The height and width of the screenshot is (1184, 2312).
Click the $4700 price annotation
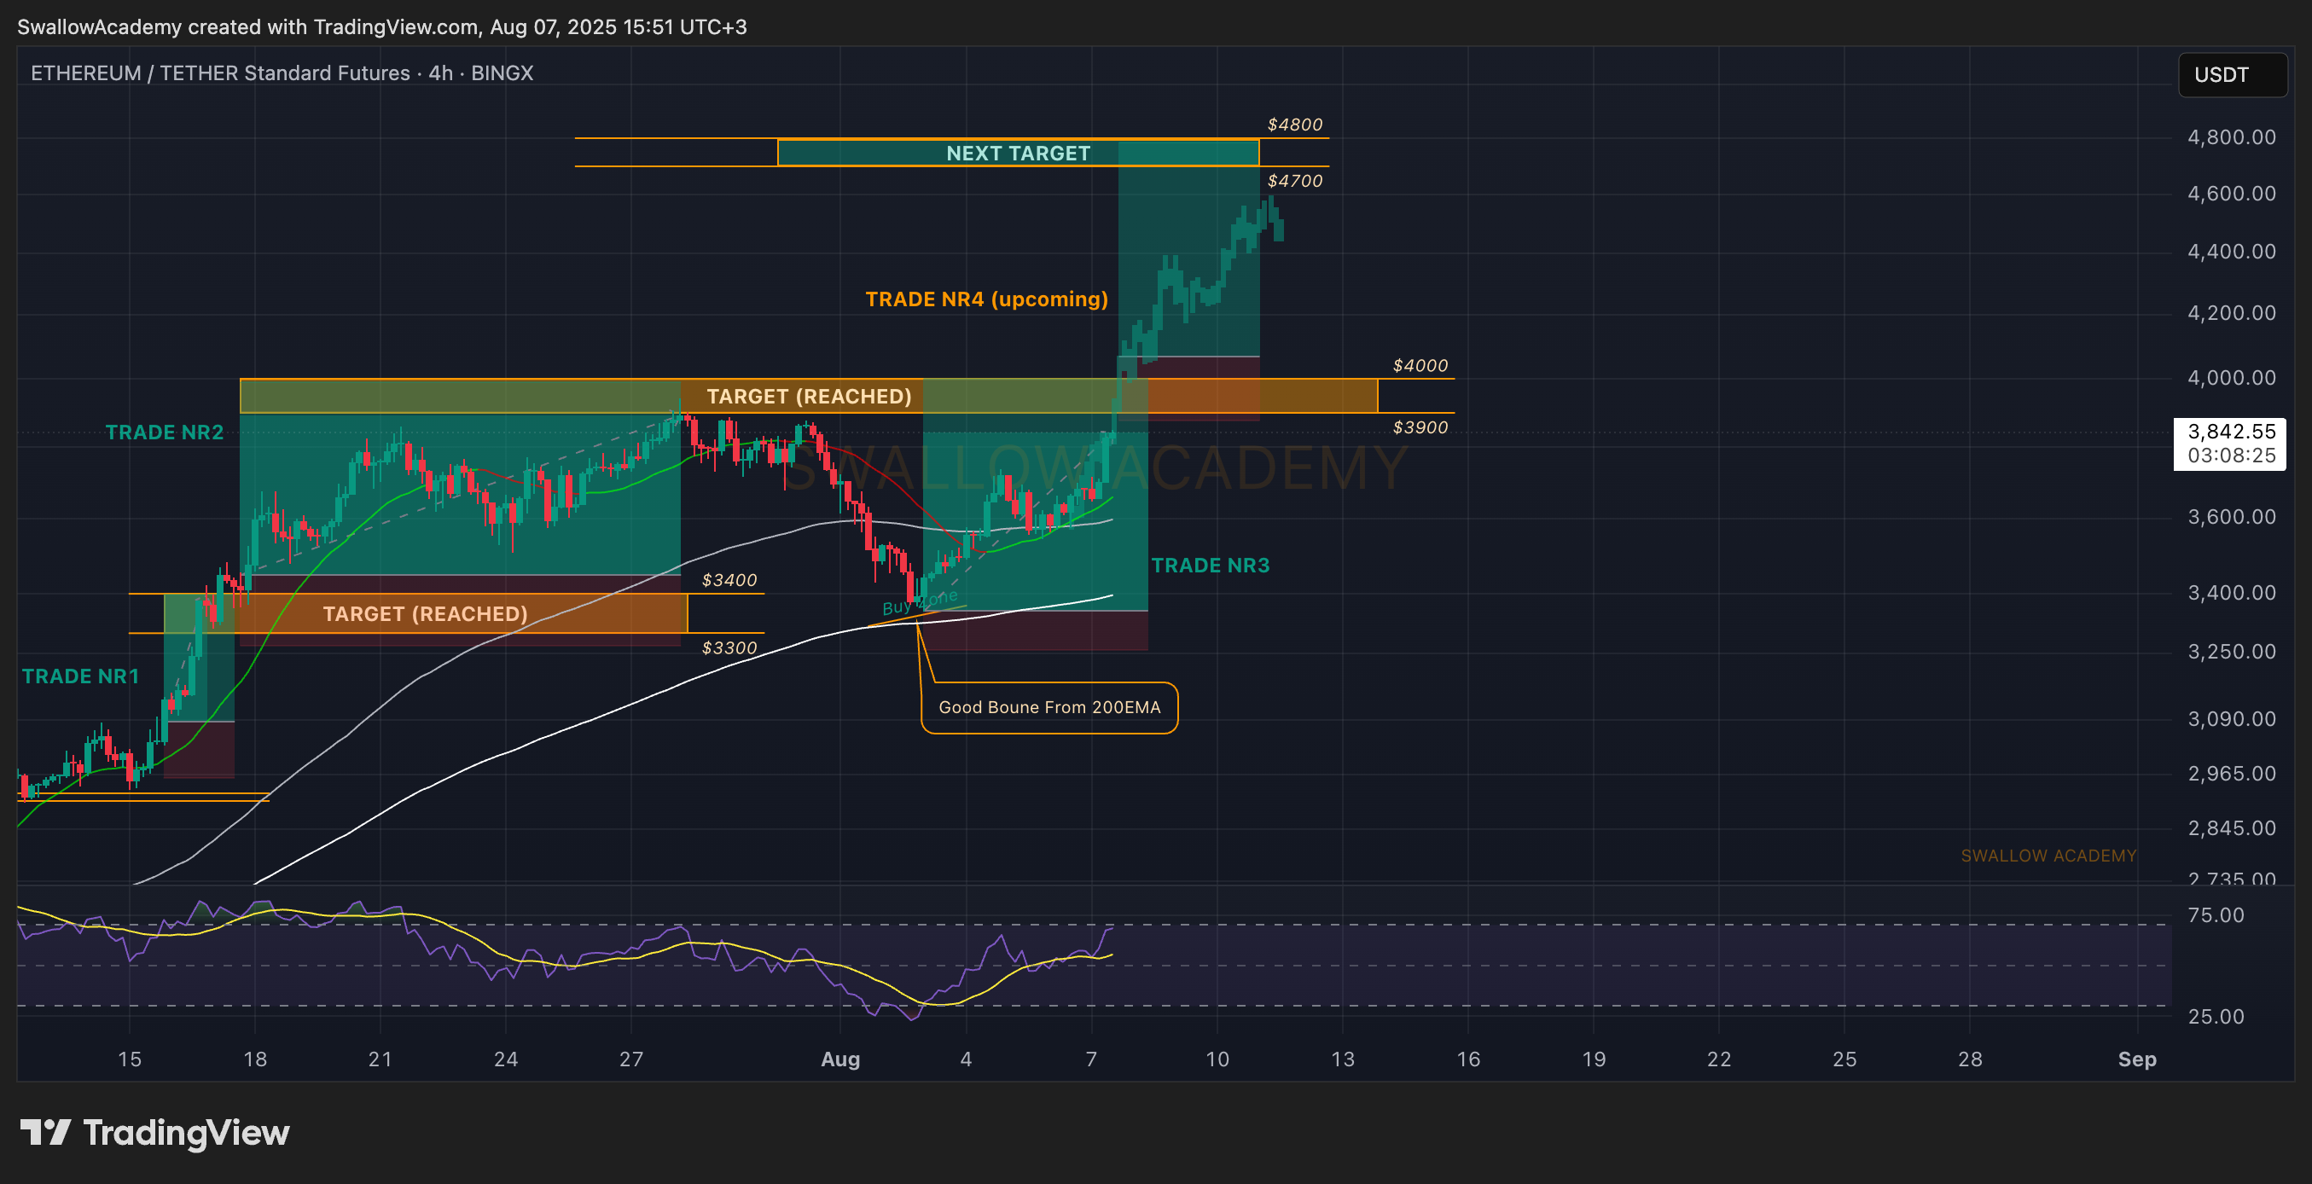click(x=1294, y=181)
